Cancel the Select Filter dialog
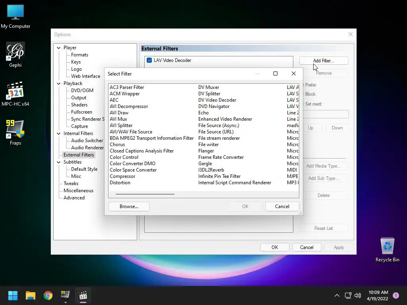The image size is (407, 305). point(282,207)
